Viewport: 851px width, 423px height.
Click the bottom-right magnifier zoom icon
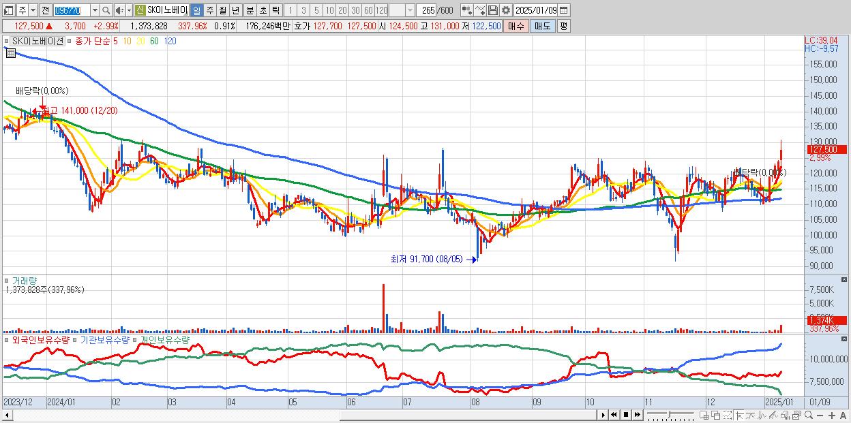pos(809,416)
